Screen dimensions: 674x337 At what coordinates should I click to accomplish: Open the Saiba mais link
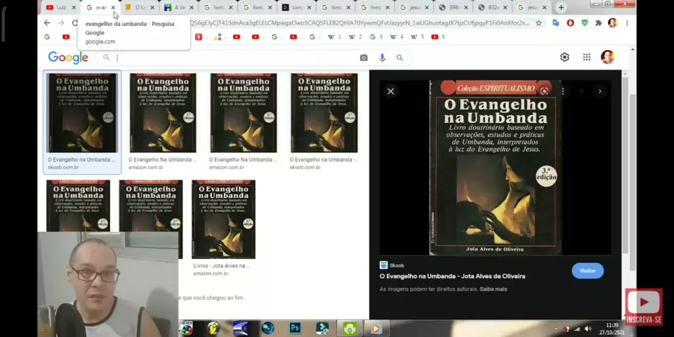494,289
